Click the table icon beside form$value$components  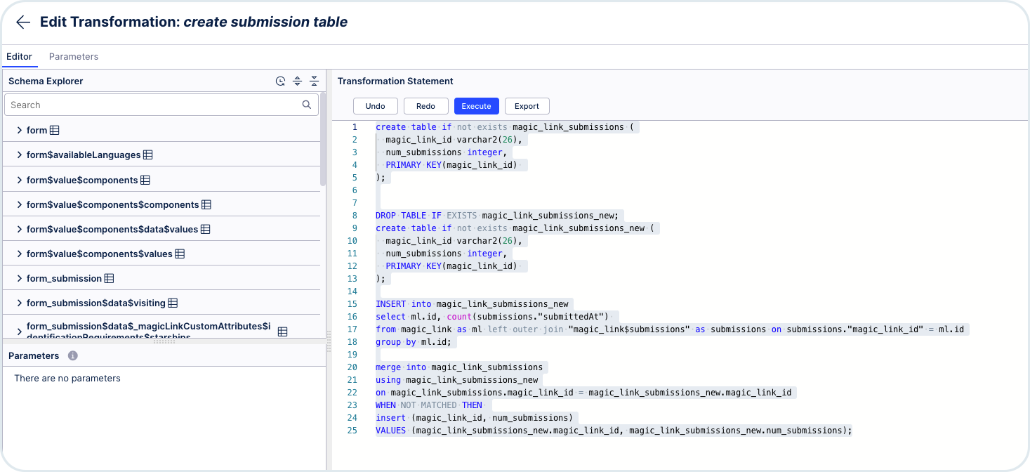[145, 180]
